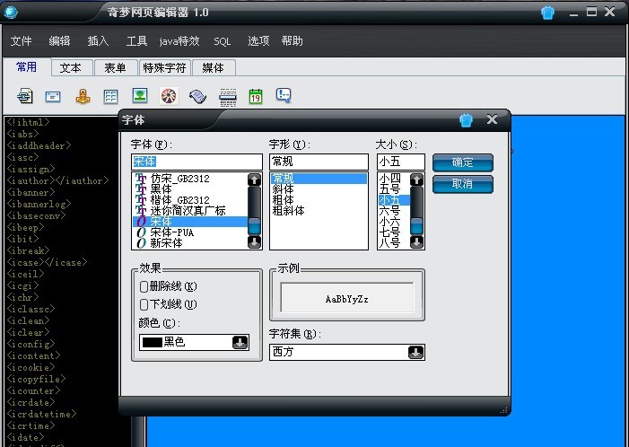Cancel with the 取消 button
Screen dimensions: 629x447
(x=463, y=184)
